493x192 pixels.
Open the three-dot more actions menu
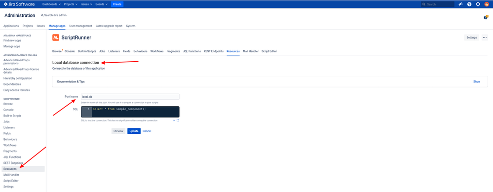pyautogui.click(x=485, y=38)
